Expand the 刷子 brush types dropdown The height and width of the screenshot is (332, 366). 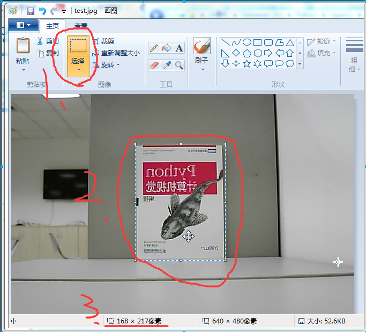click(203, 69)
